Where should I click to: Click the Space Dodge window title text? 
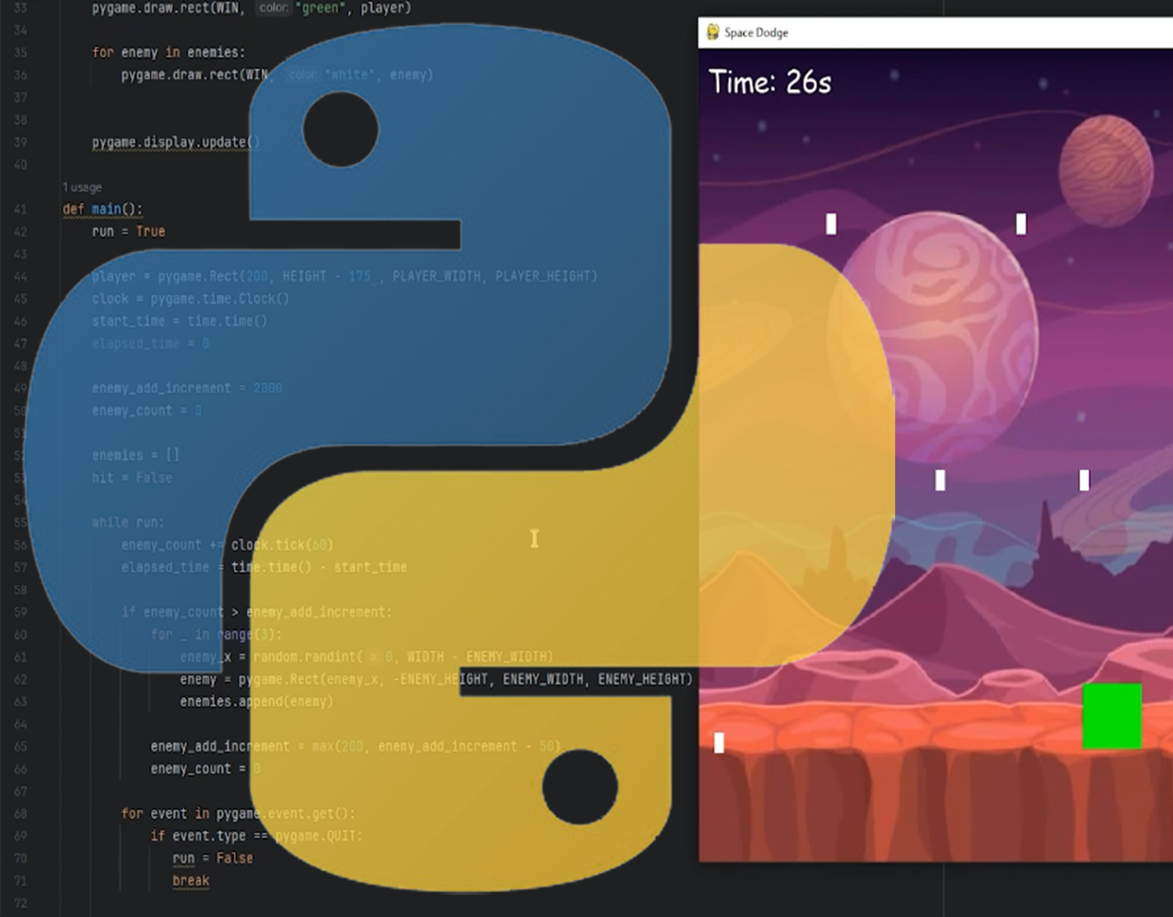(756, 32)
